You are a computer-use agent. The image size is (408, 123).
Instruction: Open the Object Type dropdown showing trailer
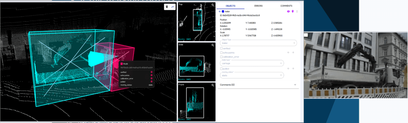tap(258, 43)
